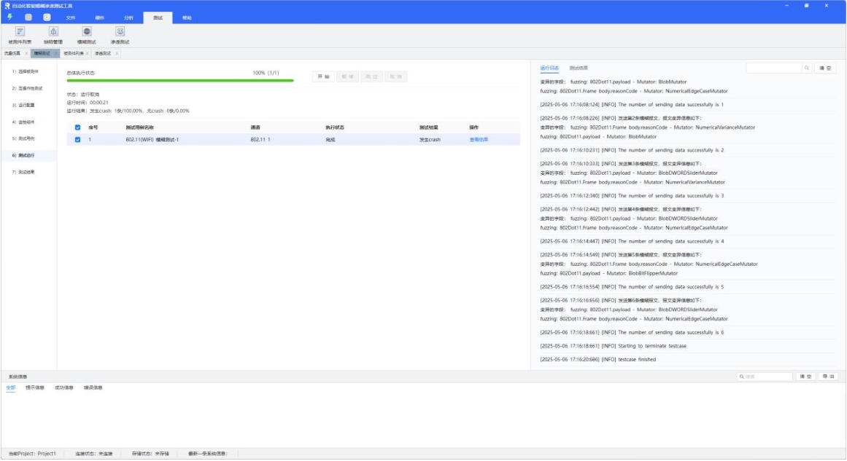Select the 测试 ribbon tab
This screenshot has width=847, height=461.
(158, 17)
